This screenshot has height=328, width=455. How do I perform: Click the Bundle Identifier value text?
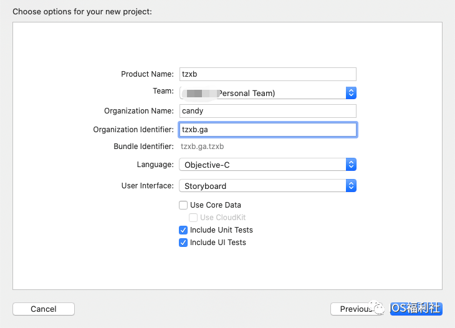(202, 147)
